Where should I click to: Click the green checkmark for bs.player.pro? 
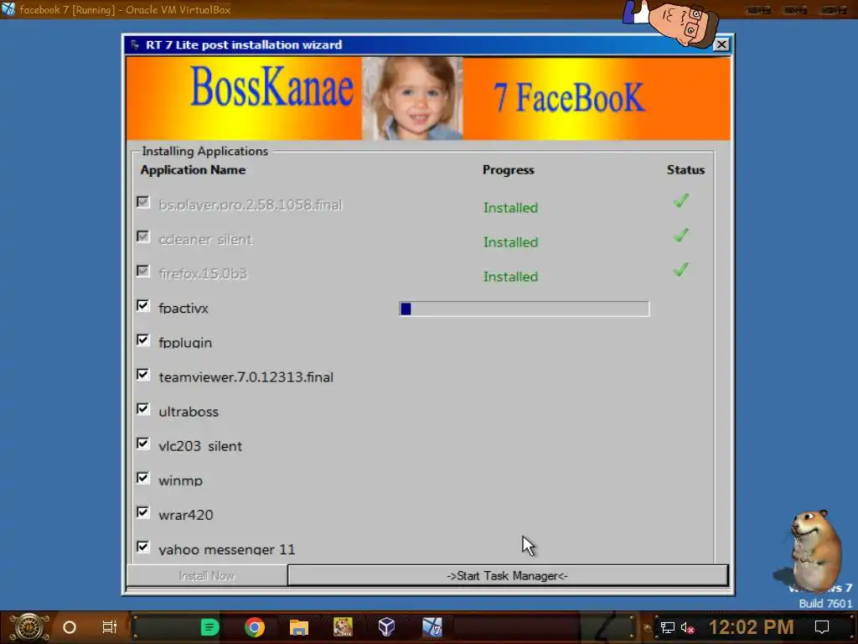pyautogui.click(x=680, y=201)
